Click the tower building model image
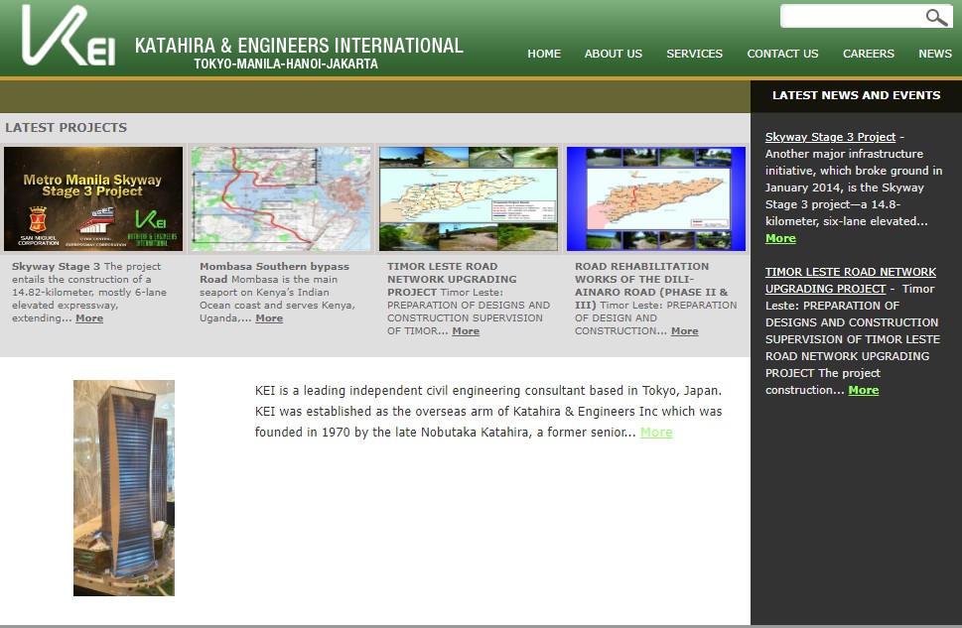Viewport: 962px width, 628px height. 123,487
